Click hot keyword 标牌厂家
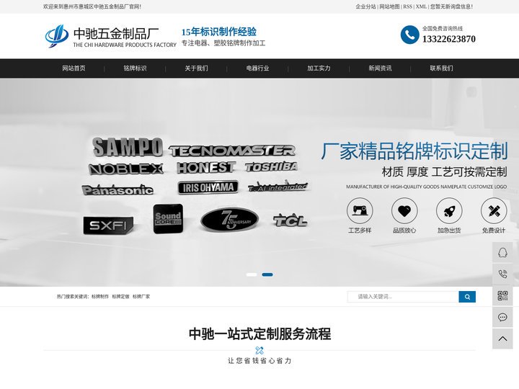 [141, 297]
